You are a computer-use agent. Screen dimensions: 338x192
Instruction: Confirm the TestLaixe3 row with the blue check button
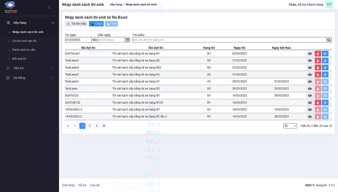coord(325,61)
